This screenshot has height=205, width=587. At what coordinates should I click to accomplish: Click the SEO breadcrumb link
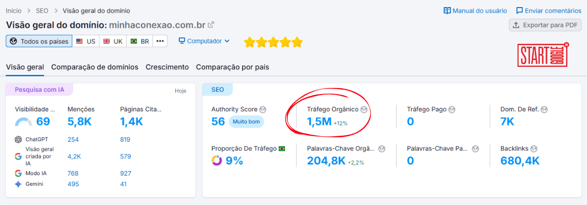(43, 11)
